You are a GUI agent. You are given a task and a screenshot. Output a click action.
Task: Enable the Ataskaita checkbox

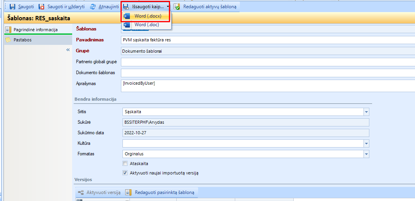click(125, 164)
